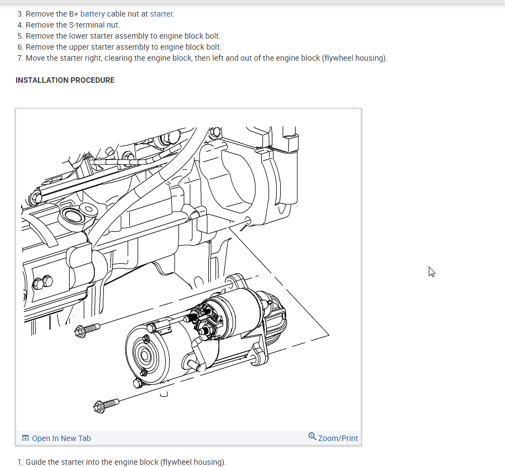Viewport: 505px width, 467px height.
Task: Click the magnifier zoom icon
Action: [x=312, y=437]
